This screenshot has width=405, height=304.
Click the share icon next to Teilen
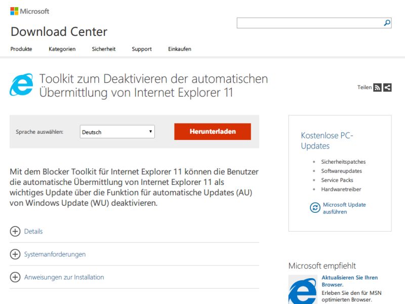tap(387, 88)
